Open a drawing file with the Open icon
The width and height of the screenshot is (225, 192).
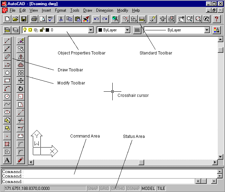coord(16,19)
